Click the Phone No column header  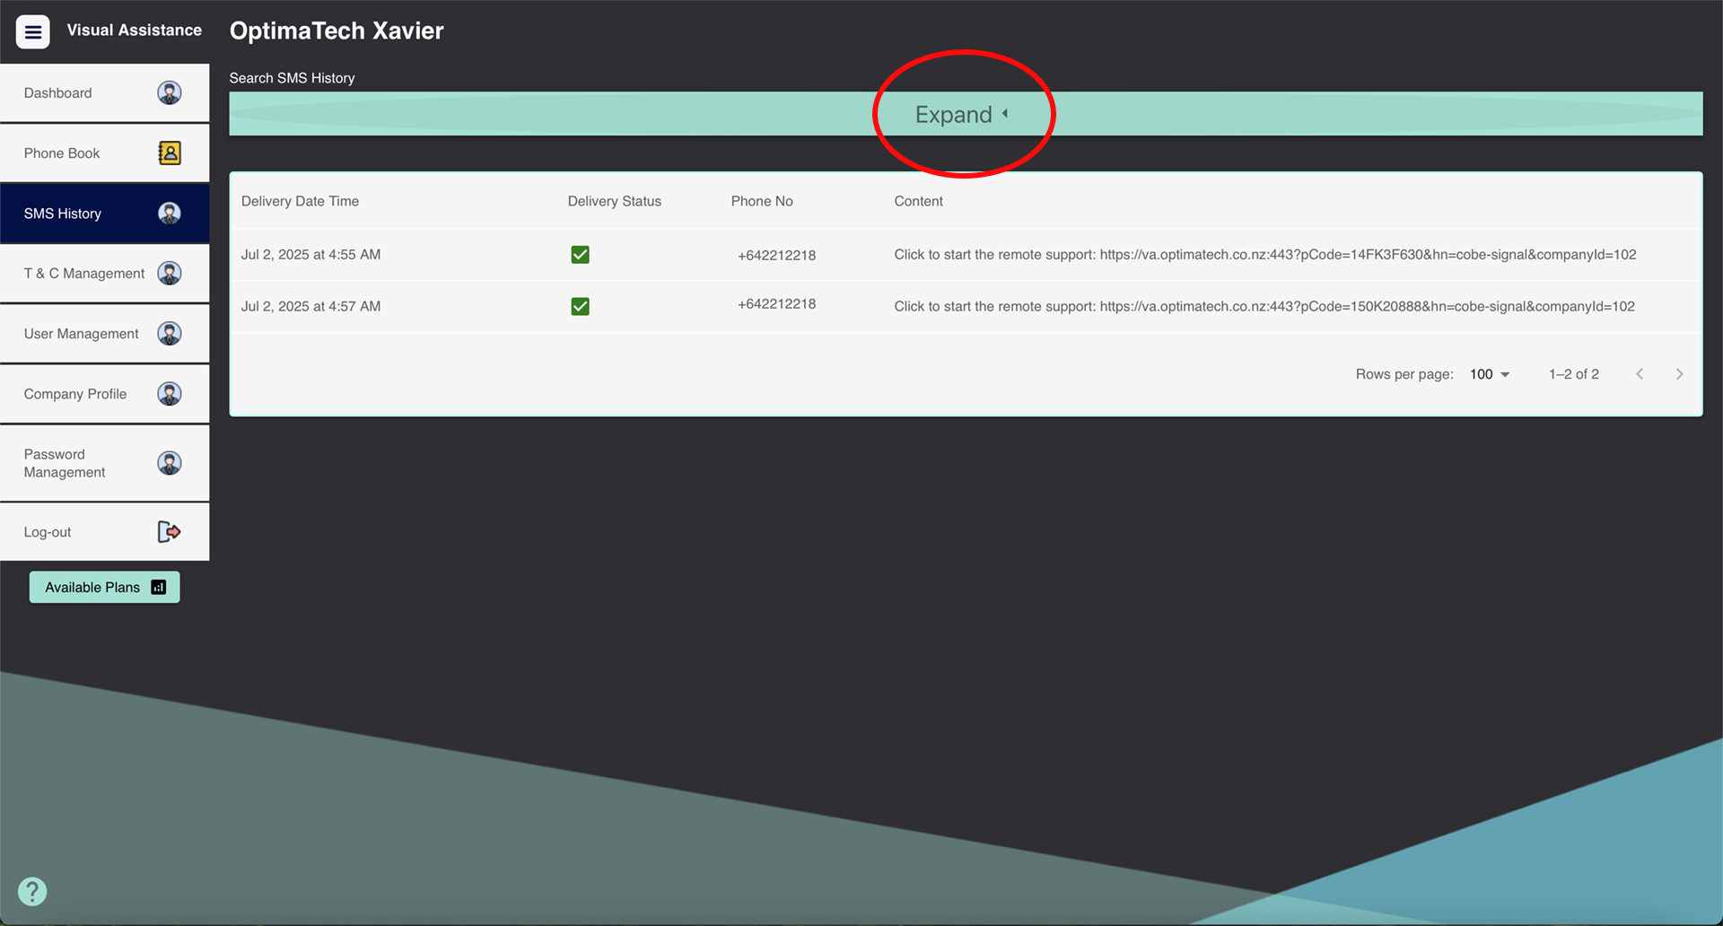tap(762, 201)
